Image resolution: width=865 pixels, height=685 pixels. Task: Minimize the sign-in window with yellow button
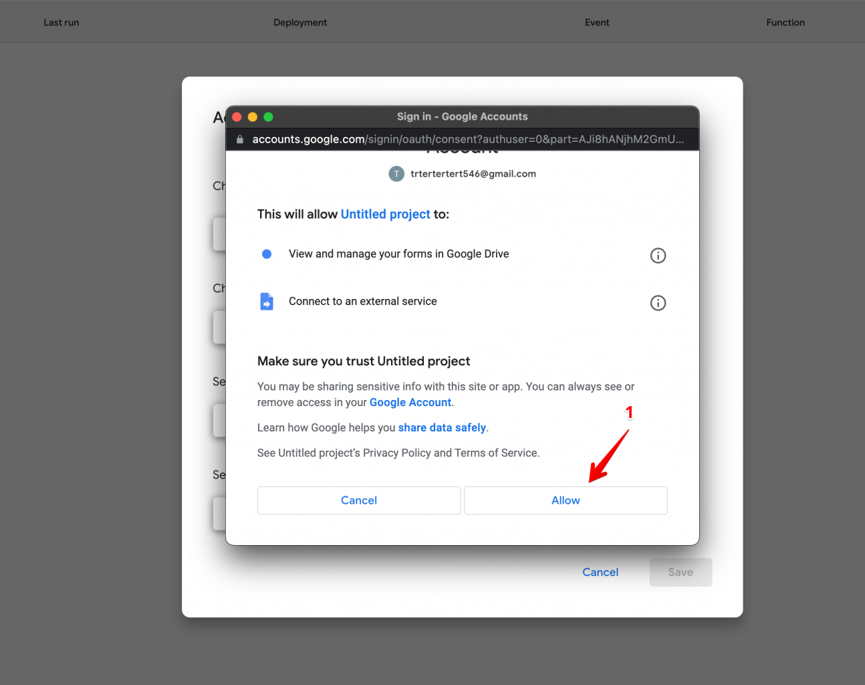pos(253,117)
